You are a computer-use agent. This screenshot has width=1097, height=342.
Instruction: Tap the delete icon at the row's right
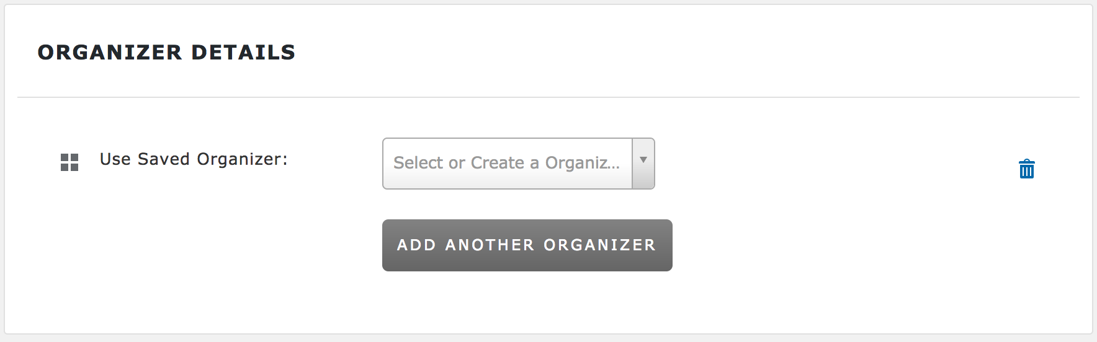(1026, 169)
